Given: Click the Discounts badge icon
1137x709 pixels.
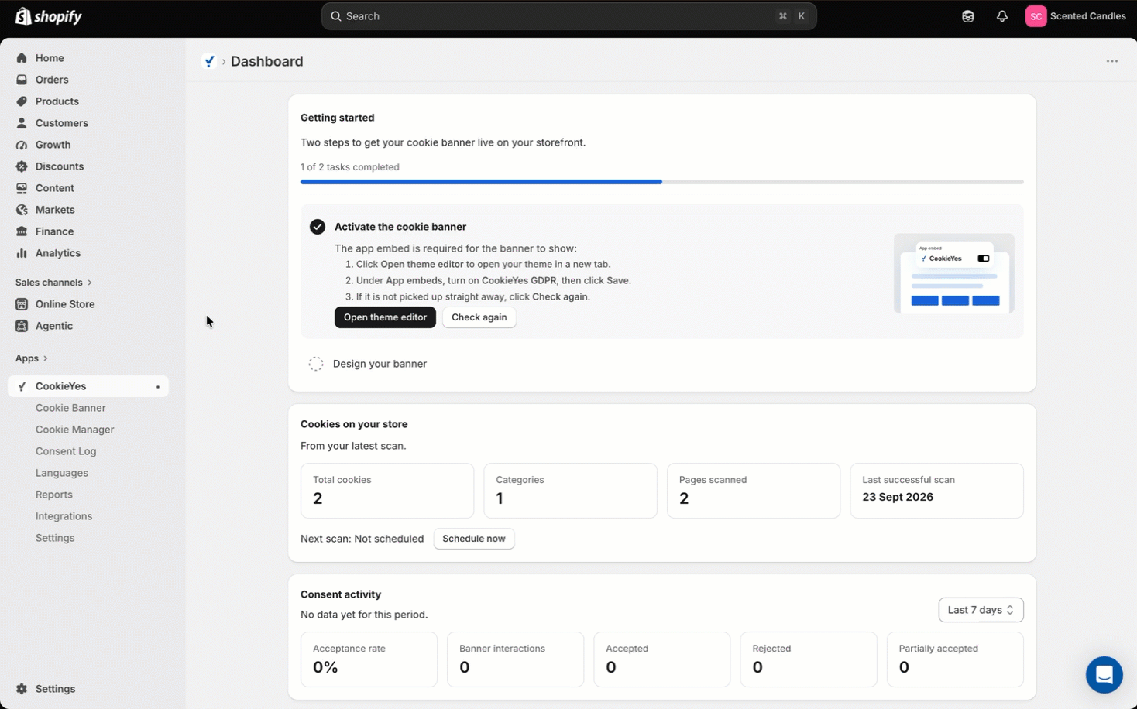Looking at the screenshot, I should pos(22,166).
